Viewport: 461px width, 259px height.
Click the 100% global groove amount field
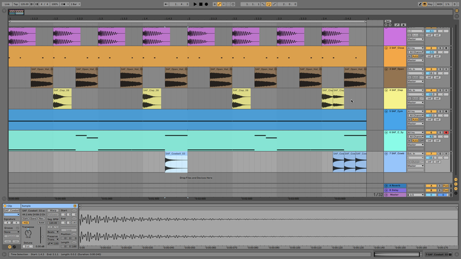coord(55,4)
